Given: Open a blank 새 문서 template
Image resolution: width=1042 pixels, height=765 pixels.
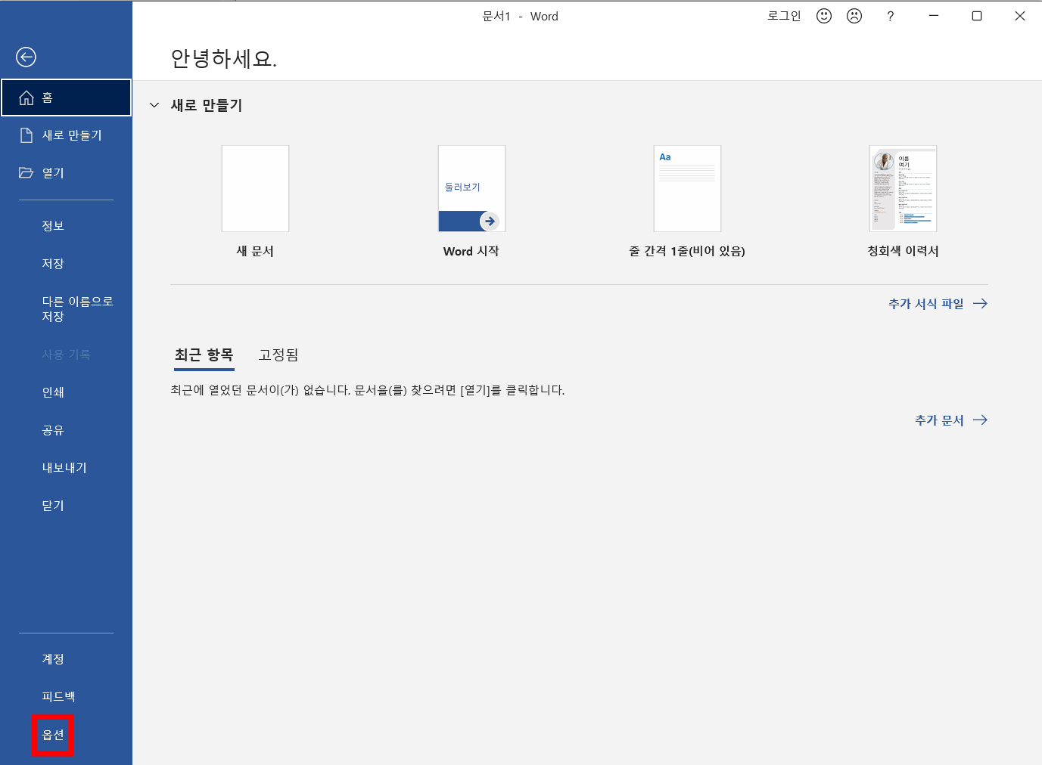Looking at the screenshot, I should tap(255, 188).
